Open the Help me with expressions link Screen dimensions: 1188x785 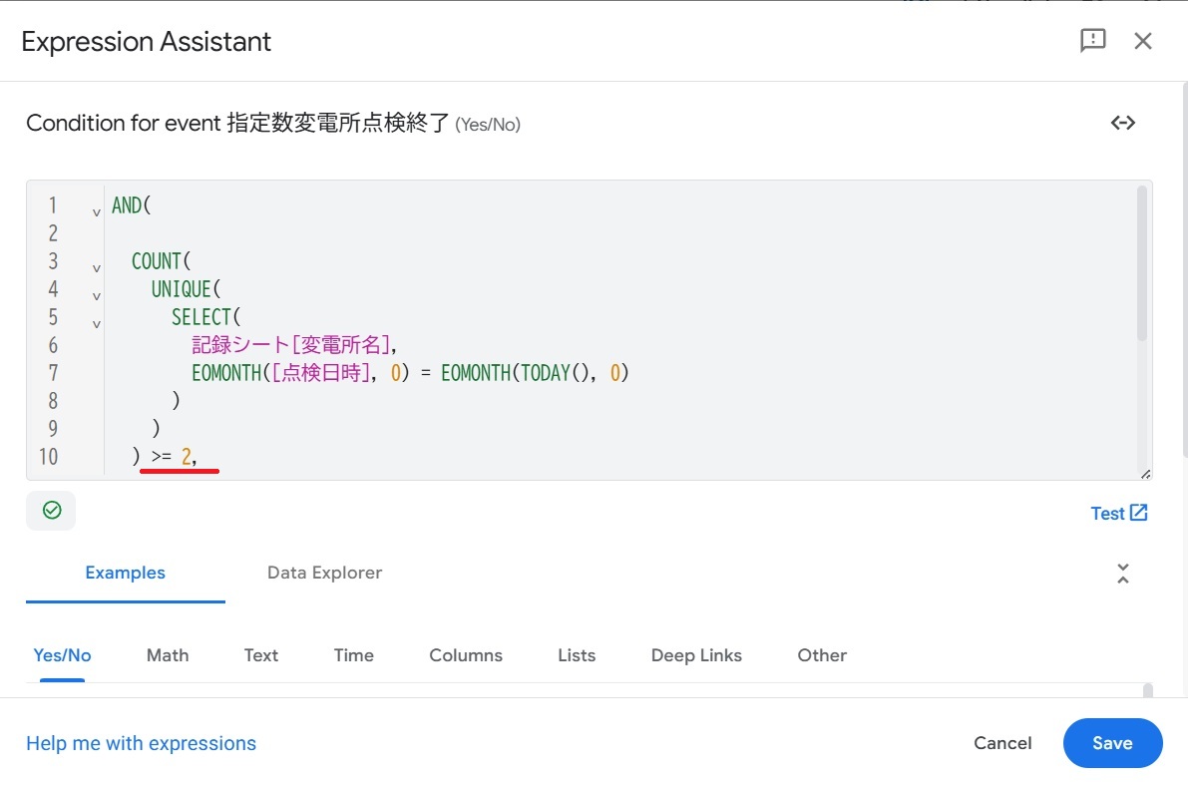[x=141, y=743]
